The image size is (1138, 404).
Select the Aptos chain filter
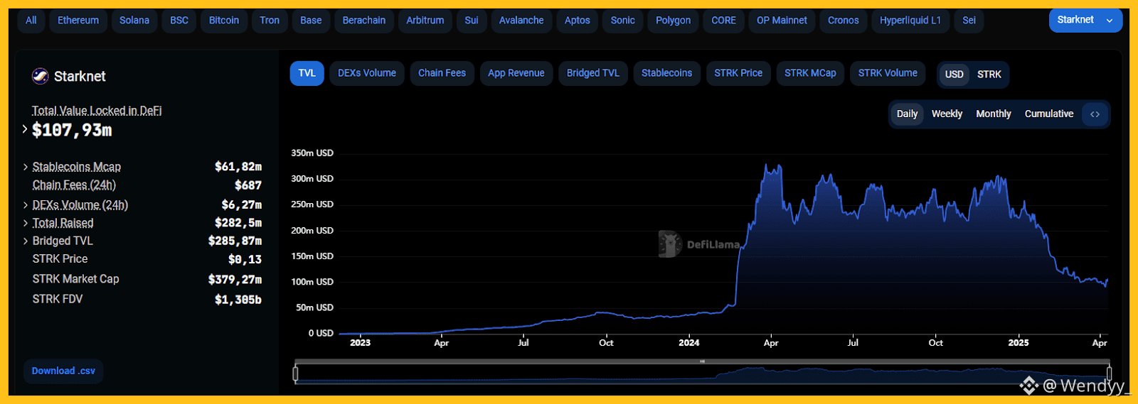(x=578, y=21)
